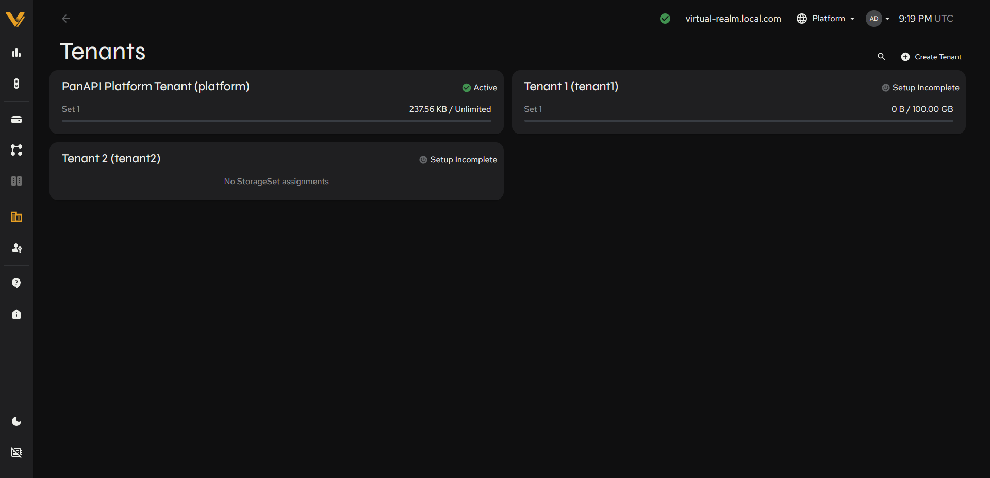Open the app logo in the sidebar
Viewport: 990px width, 478px height.
point(15,19)
